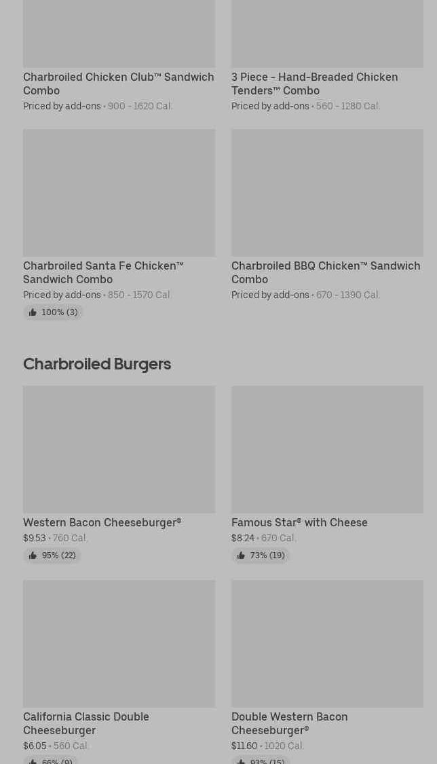The image size is (437, 764).
Task: Click the 95% (22) rating badge
Action: click(x=52, y=556)
